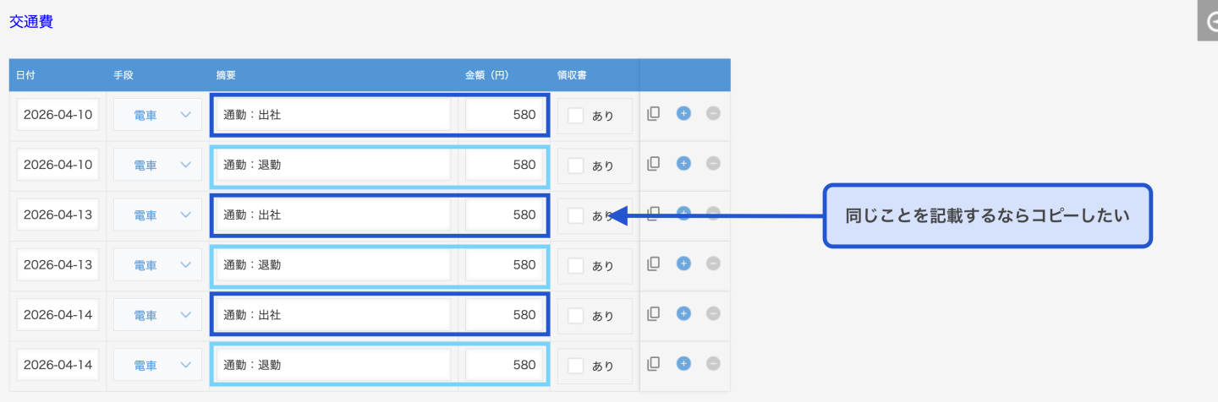Open 電車 dropdown on 2026-04-10 通勤：出社 row
The height and width of the screenshot is (402, 1218).
(x=157, y=116)
